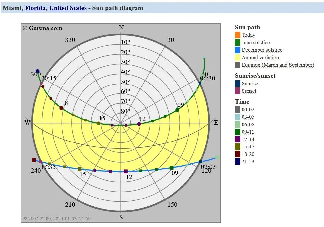
Task: Select the Sunrise legend label
Action: pos(250,84)
